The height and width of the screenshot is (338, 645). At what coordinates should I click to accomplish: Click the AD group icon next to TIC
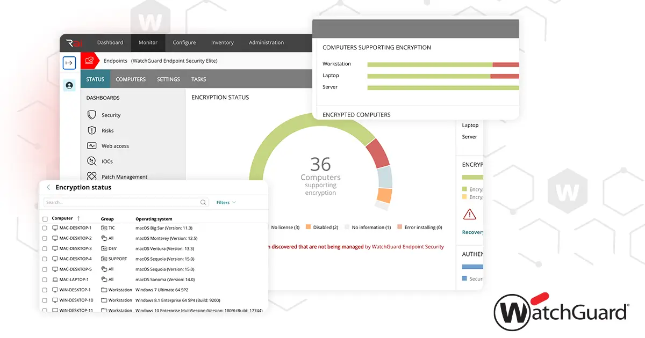point(104,228)
